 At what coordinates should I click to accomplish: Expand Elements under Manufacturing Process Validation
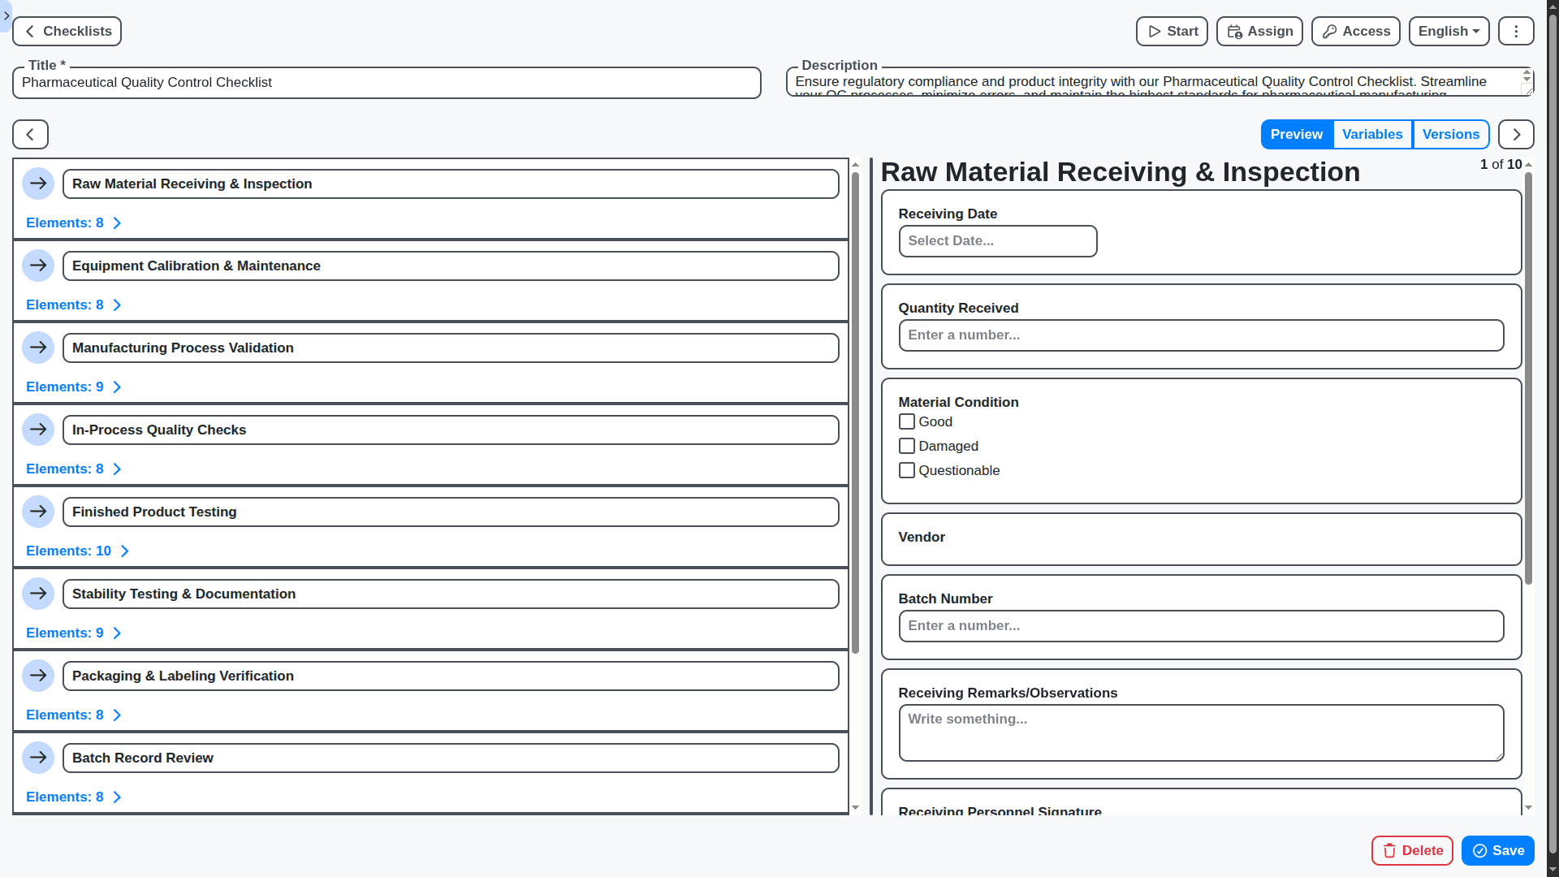pos(74,387)
